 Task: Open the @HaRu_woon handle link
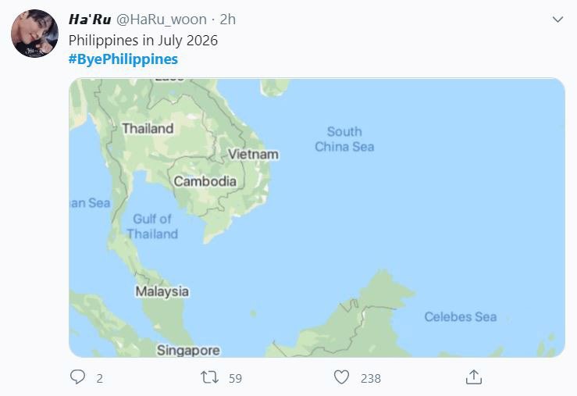click(x=162, y=20)
